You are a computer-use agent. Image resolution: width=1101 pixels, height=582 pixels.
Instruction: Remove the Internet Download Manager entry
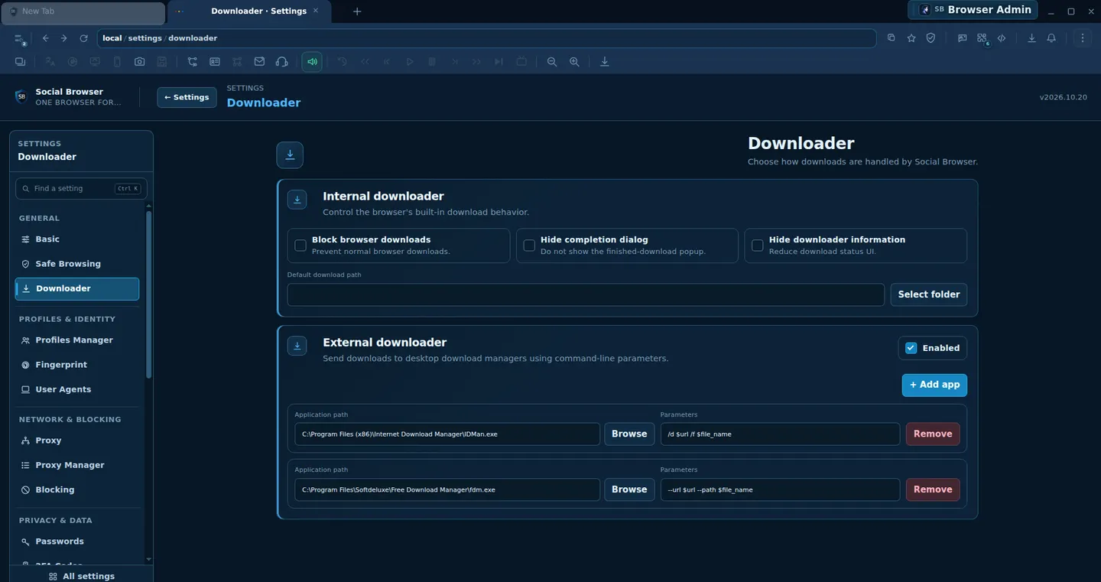(933, 434)
